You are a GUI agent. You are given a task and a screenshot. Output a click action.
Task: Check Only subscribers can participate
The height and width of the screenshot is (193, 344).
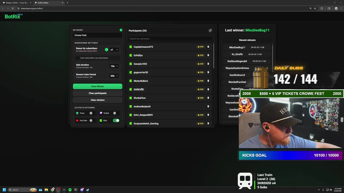coord(78,58)
